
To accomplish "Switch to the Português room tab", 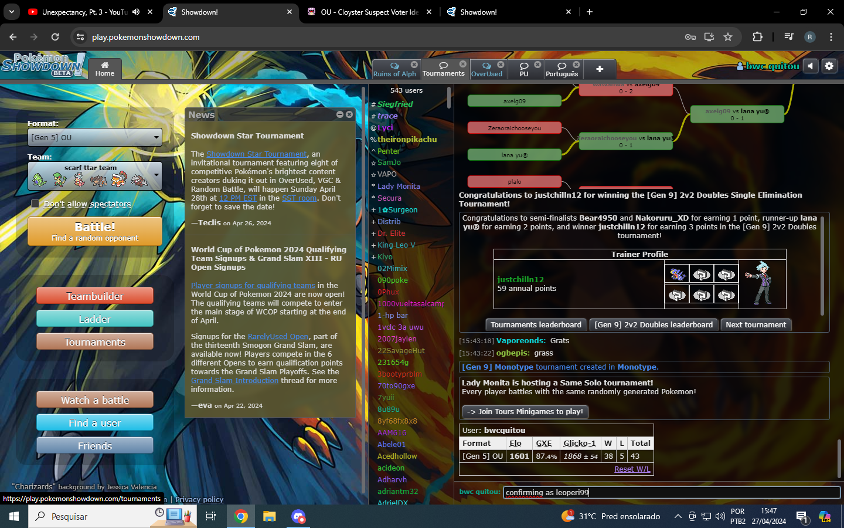I will [x=561, y=69].
